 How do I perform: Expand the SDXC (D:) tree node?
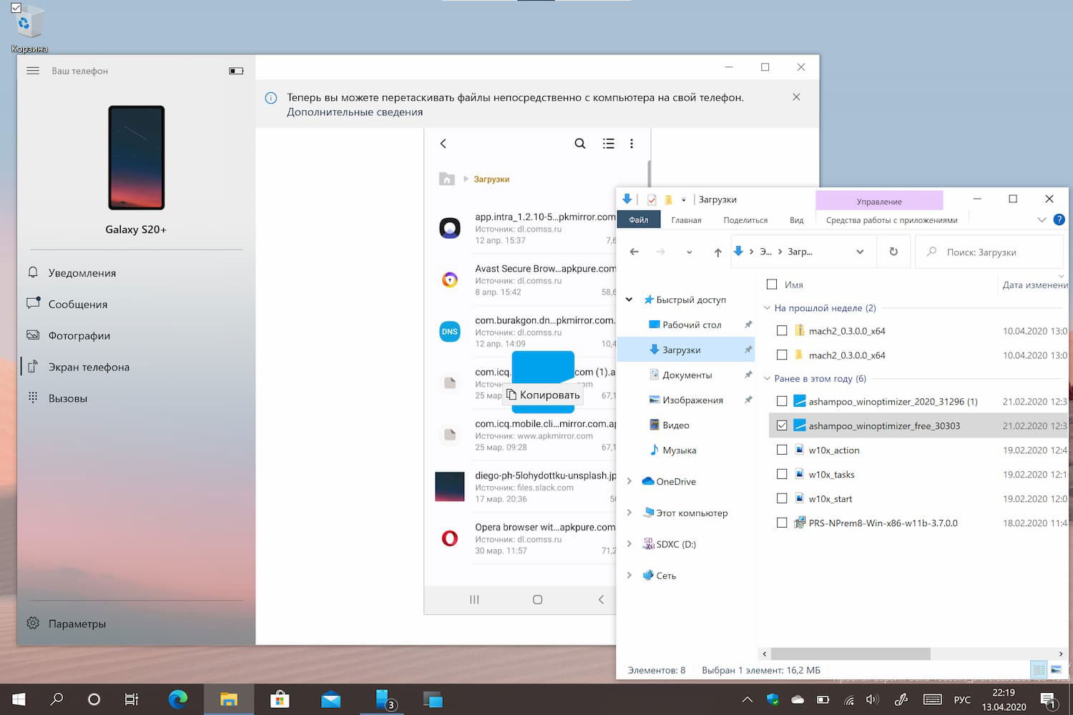(629, 545)
